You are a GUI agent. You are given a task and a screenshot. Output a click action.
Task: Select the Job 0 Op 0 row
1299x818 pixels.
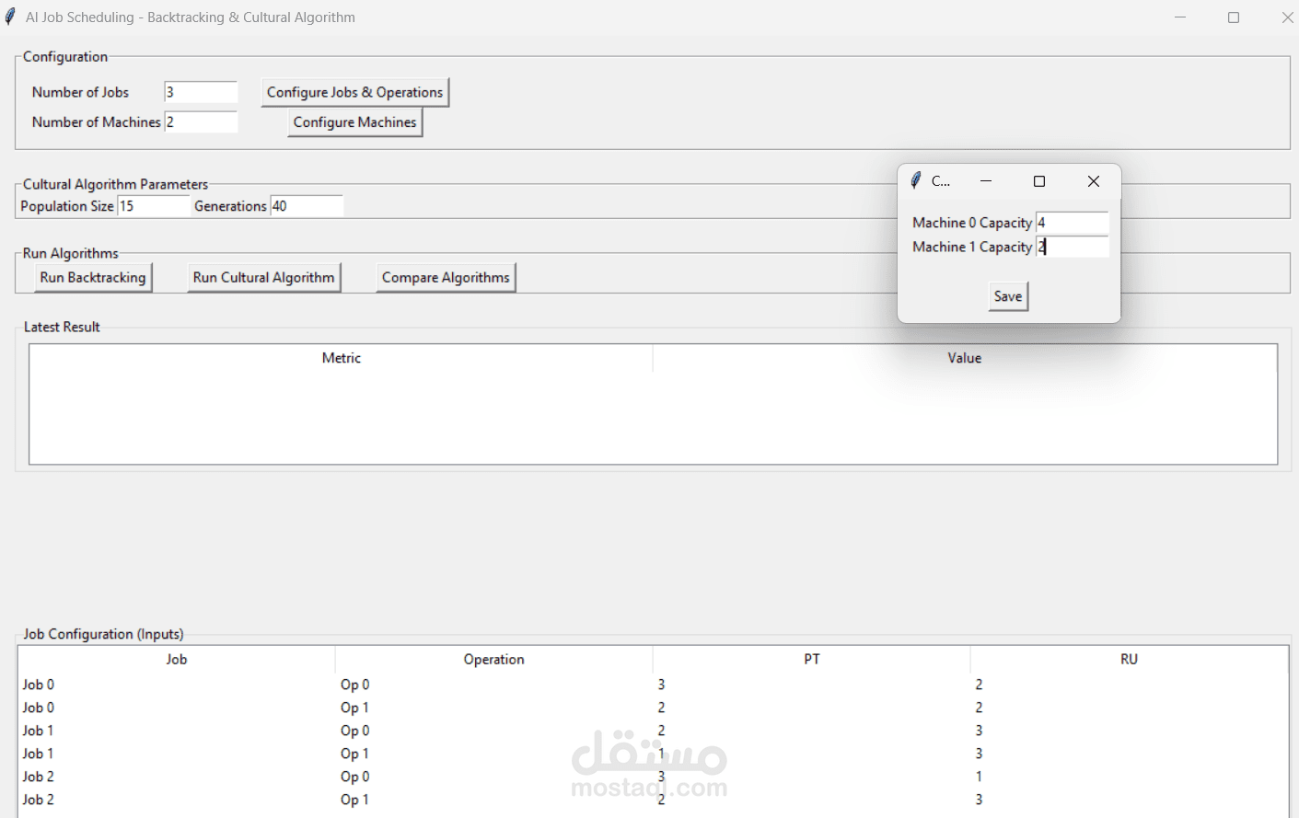click(177, 685)
